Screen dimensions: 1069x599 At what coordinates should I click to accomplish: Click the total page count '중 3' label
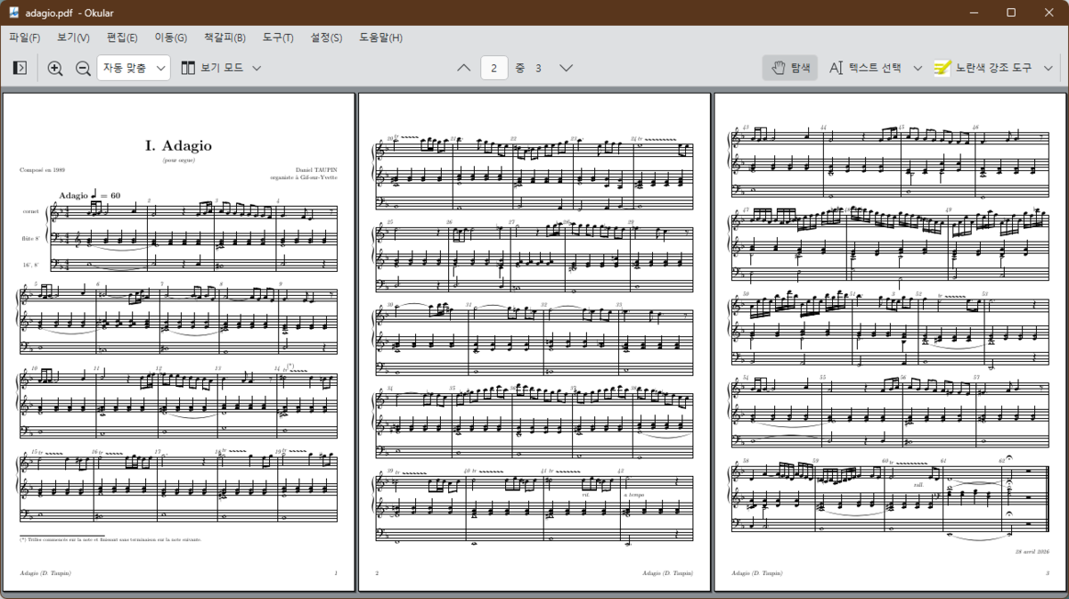tap(528, 68)
